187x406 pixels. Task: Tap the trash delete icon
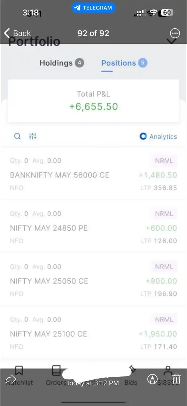click(177, 379)
